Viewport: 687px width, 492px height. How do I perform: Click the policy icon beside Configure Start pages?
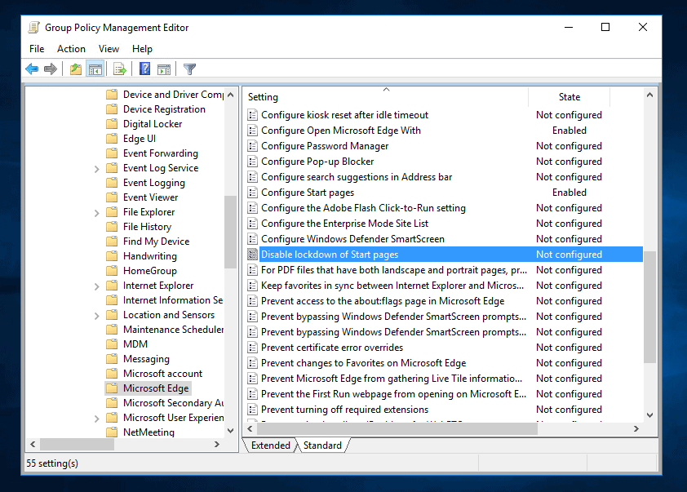pyautogui.click(x=252, y=193)
